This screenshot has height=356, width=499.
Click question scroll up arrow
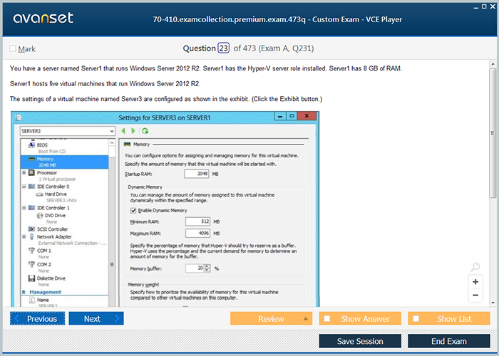click(x=493, y=64)
